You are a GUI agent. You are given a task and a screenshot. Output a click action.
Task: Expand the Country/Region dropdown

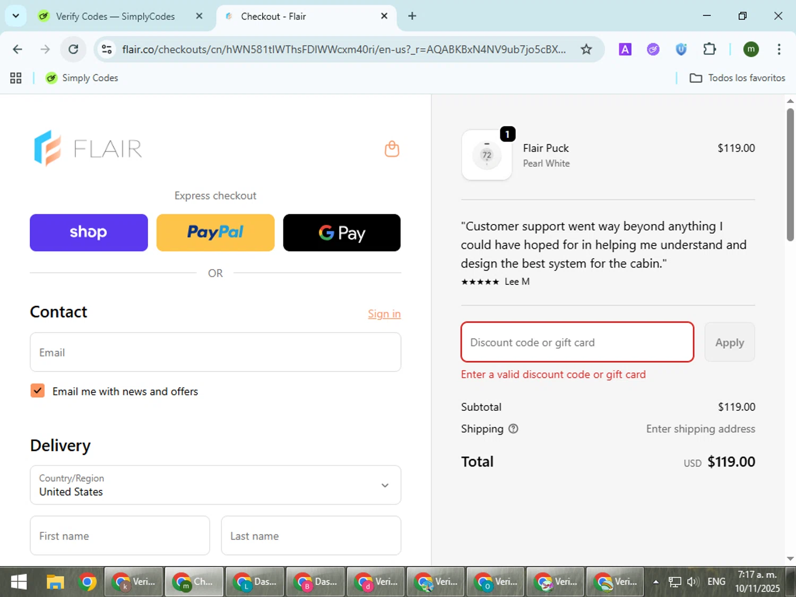coord(215,485)
